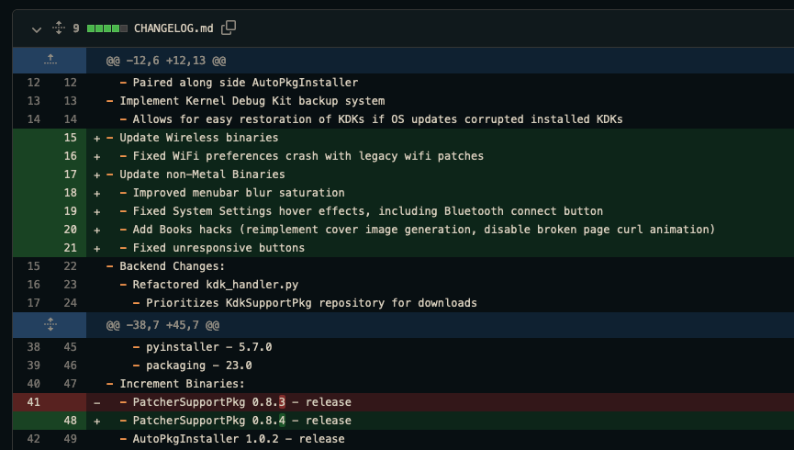Click the "Refactored kdk_handler.py" line
The width and height of the screenshot is (794, 450).
[x=216, y=285]
